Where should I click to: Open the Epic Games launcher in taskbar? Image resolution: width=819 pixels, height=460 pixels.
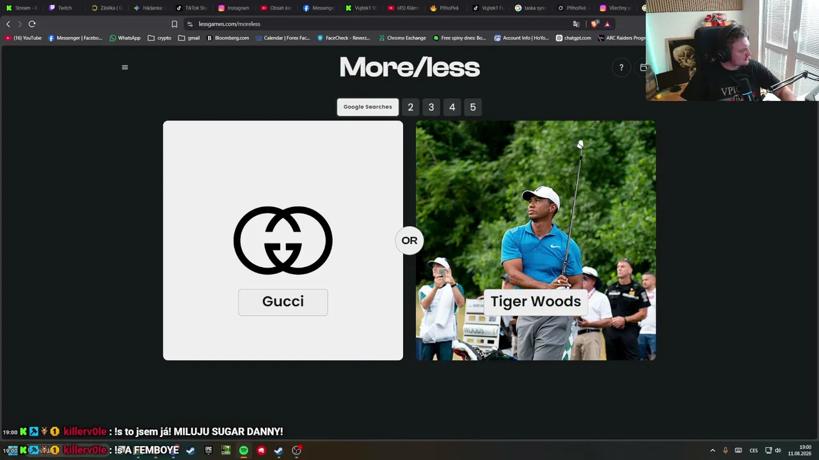coord(208,450)
